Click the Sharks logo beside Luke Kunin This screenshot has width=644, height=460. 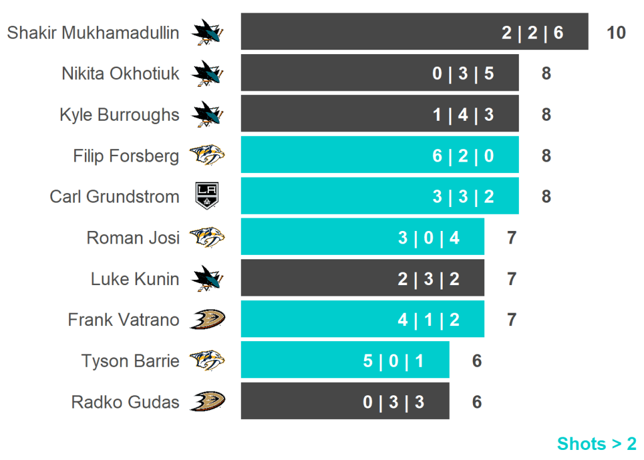[x=208, y=279]
